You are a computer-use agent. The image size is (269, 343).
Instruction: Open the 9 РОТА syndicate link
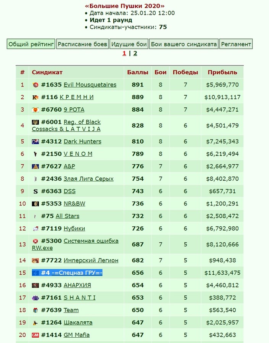(x=74, y=110)
